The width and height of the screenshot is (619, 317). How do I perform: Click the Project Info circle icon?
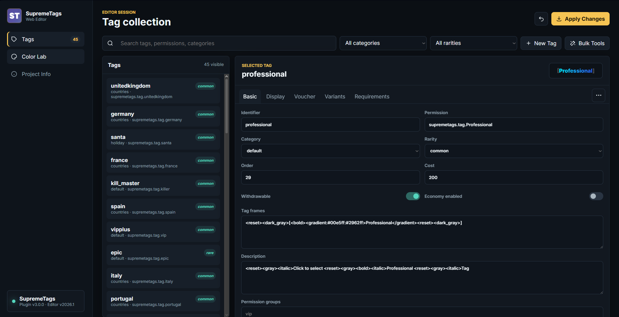click(14, 74)
